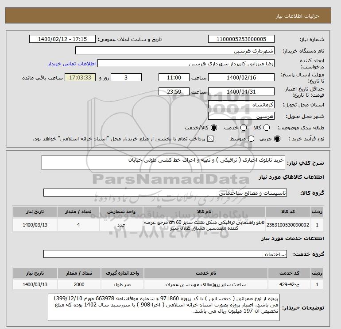341x329 pixels.
Task: Select the خدمت radio button
Action: (x=244, y=128)
